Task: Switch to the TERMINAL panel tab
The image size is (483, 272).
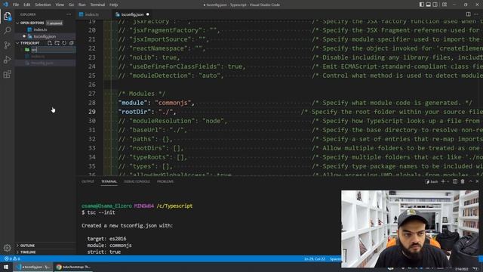Action: tap(109, 181)
